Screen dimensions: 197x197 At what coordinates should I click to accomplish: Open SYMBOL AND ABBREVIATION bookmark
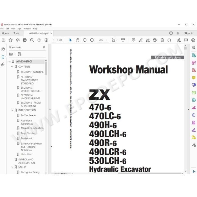(x=26, y=161)
